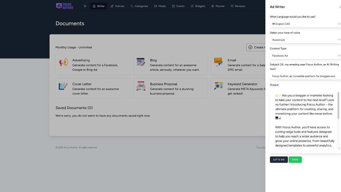Click the Output text area scrollbar

point(338,106)
